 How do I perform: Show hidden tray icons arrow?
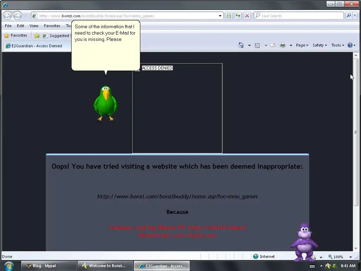[x=321, y=266]
